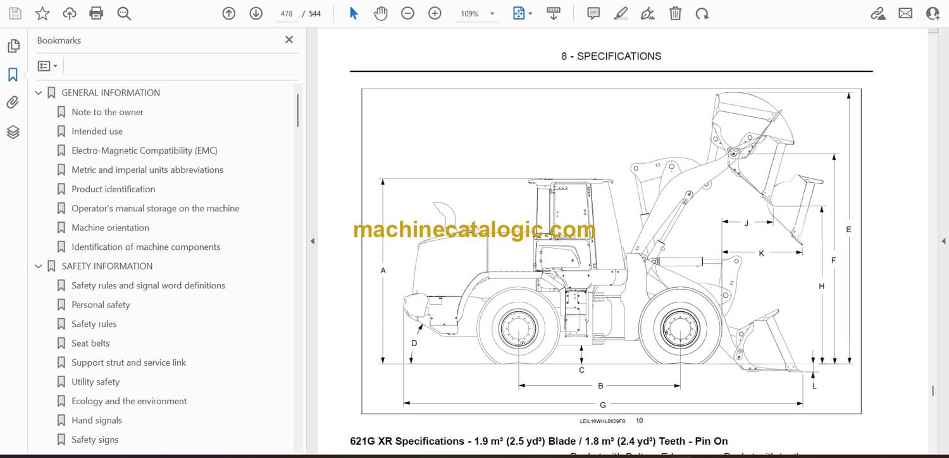Image resolution: width=949 pixels, height=458 pixels.
Task: Go to the next page arrow
Action: tap(256, 13)
